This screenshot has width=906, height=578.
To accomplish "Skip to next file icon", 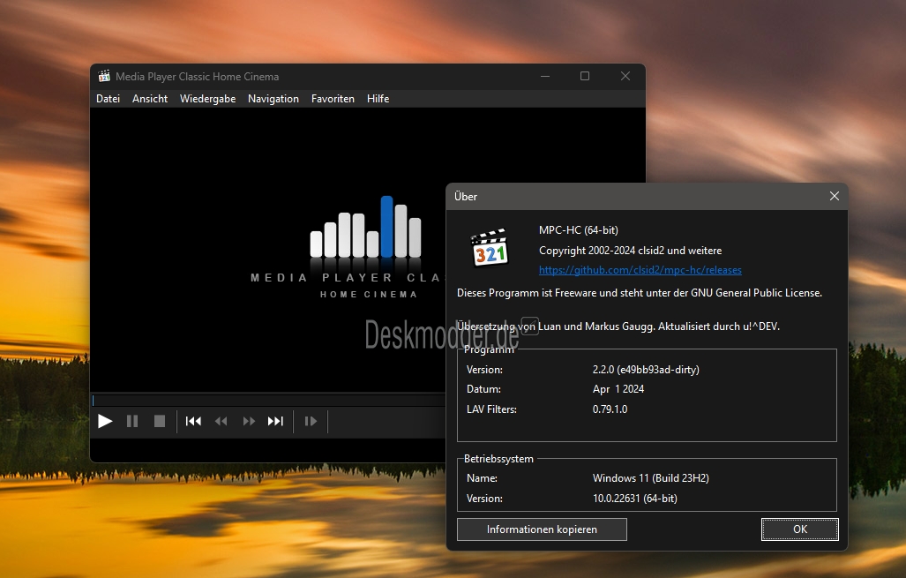I will click(x=275, y=421).
